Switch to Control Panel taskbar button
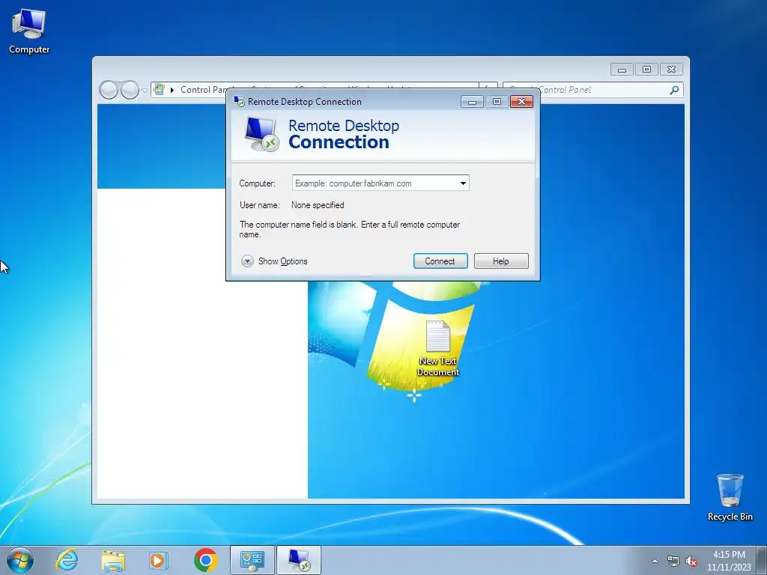Viewport: 767px width, 575px height. point(252,560)
